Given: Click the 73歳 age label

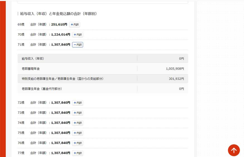Looking at the screenshot, I should pos(21,113).
